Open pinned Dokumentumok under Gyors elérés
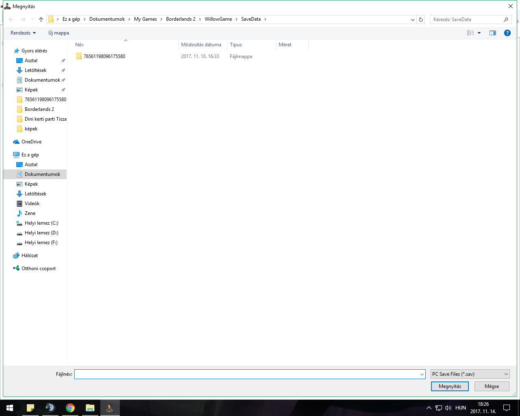 [x=42, y=80]
